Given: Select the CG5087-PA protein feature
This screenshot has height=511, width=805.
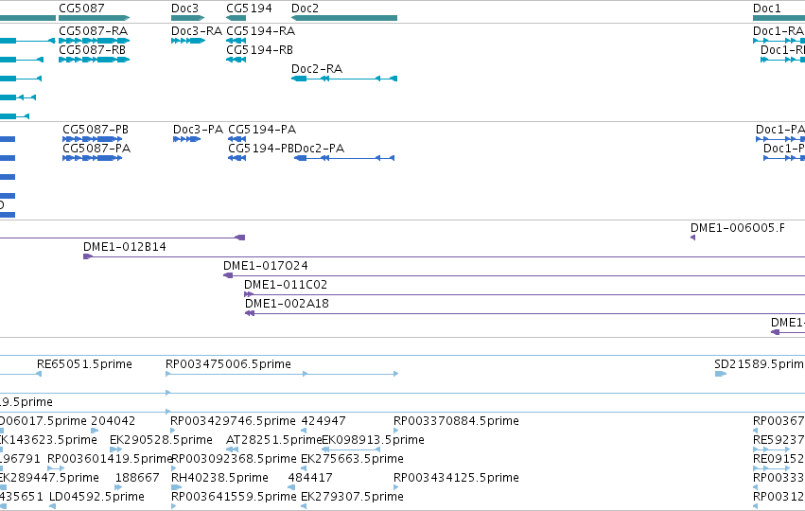Looking at the screenshot, I should 93,158.
